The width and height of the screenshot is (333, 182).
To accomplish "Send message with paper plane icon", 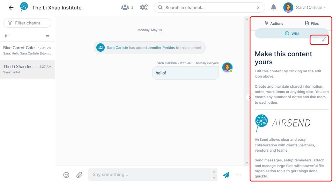I will [227, 175].
